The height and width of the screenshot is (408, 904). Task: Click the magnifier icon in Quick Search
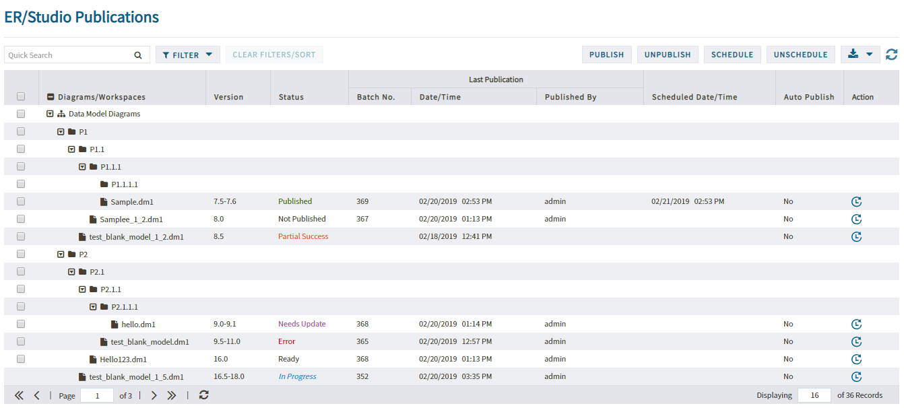pos(137,55)
